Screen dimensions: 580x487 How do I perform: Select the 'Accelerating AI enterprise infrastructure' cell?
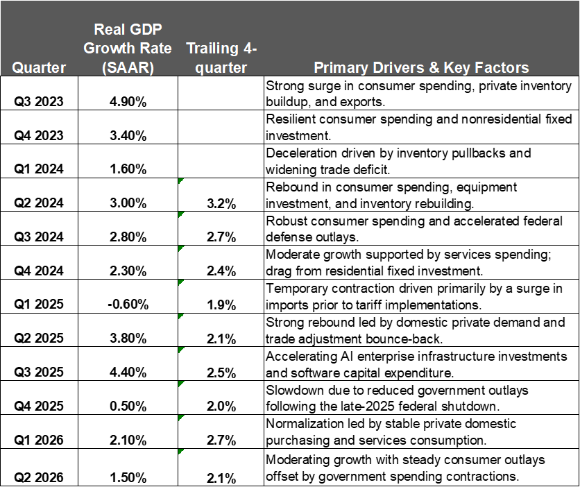(x=421, y=364)
